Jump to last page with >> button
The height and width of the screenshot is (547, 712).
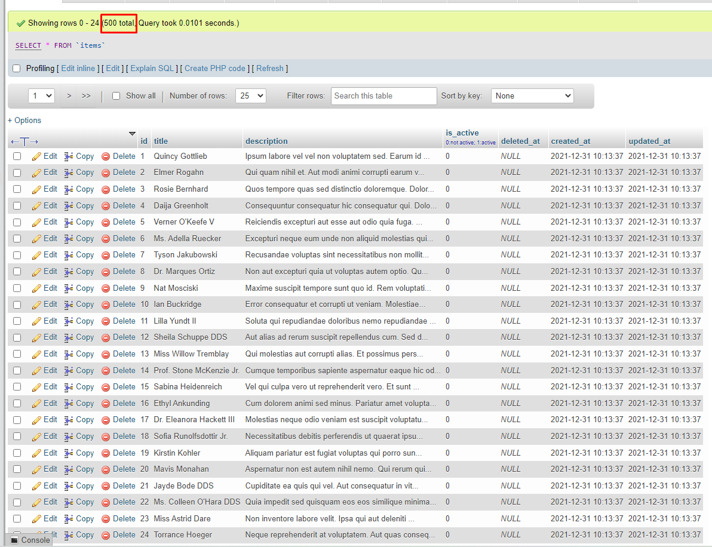tap(86, 96)
